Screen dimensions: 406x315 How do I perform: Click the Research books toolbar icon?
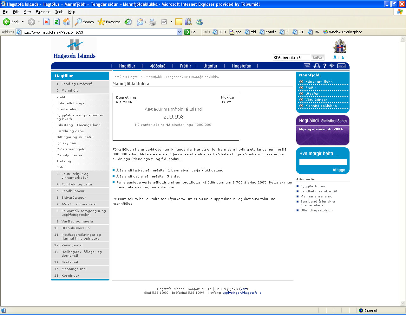189,22
